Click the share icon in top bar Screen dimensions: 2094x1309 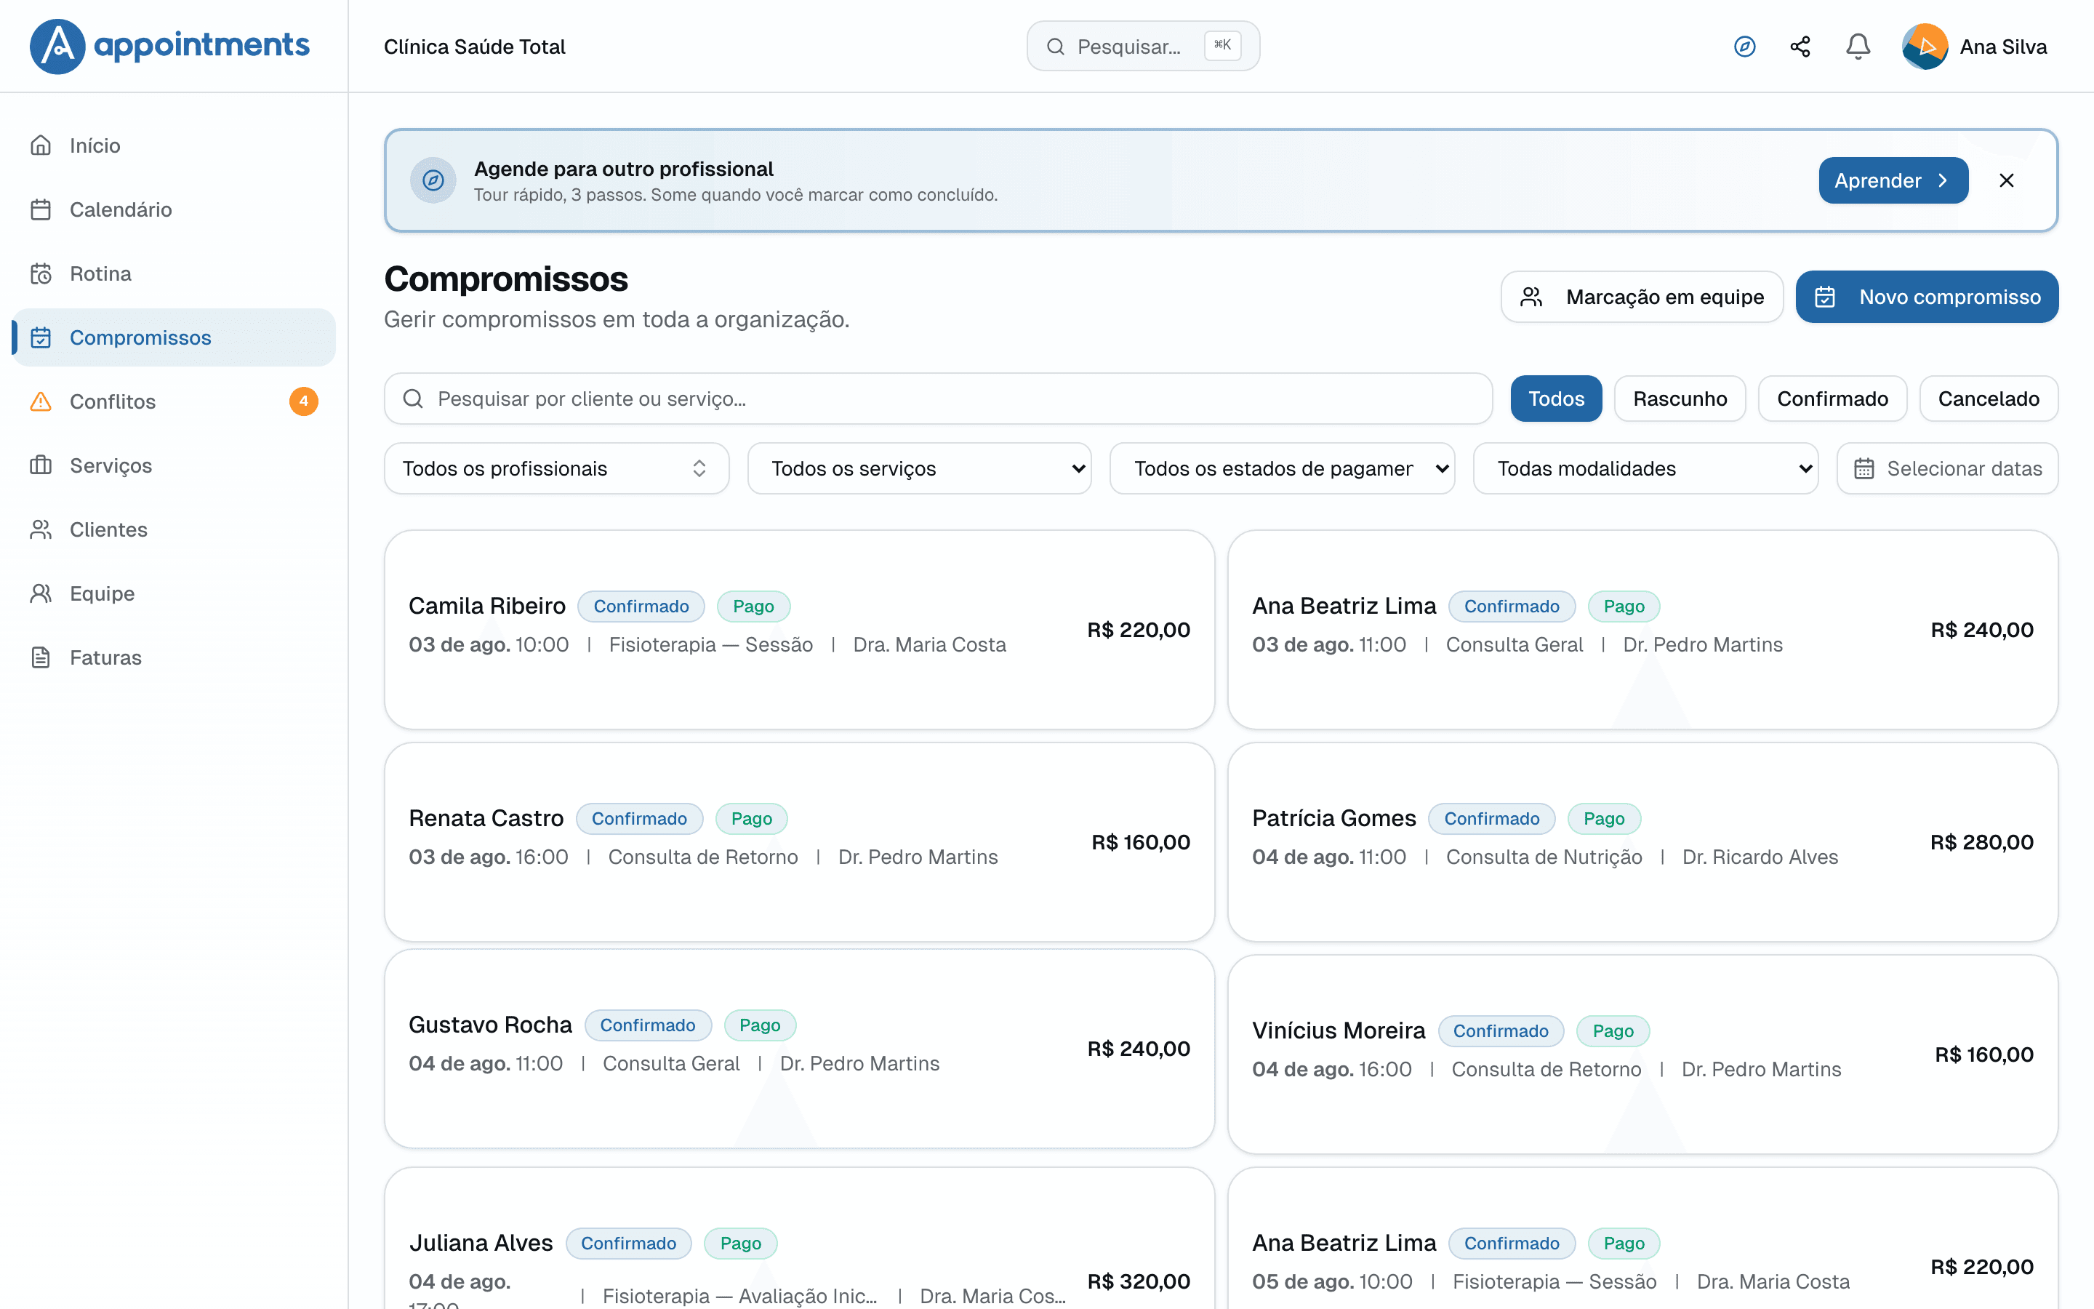pos(1801,47)
